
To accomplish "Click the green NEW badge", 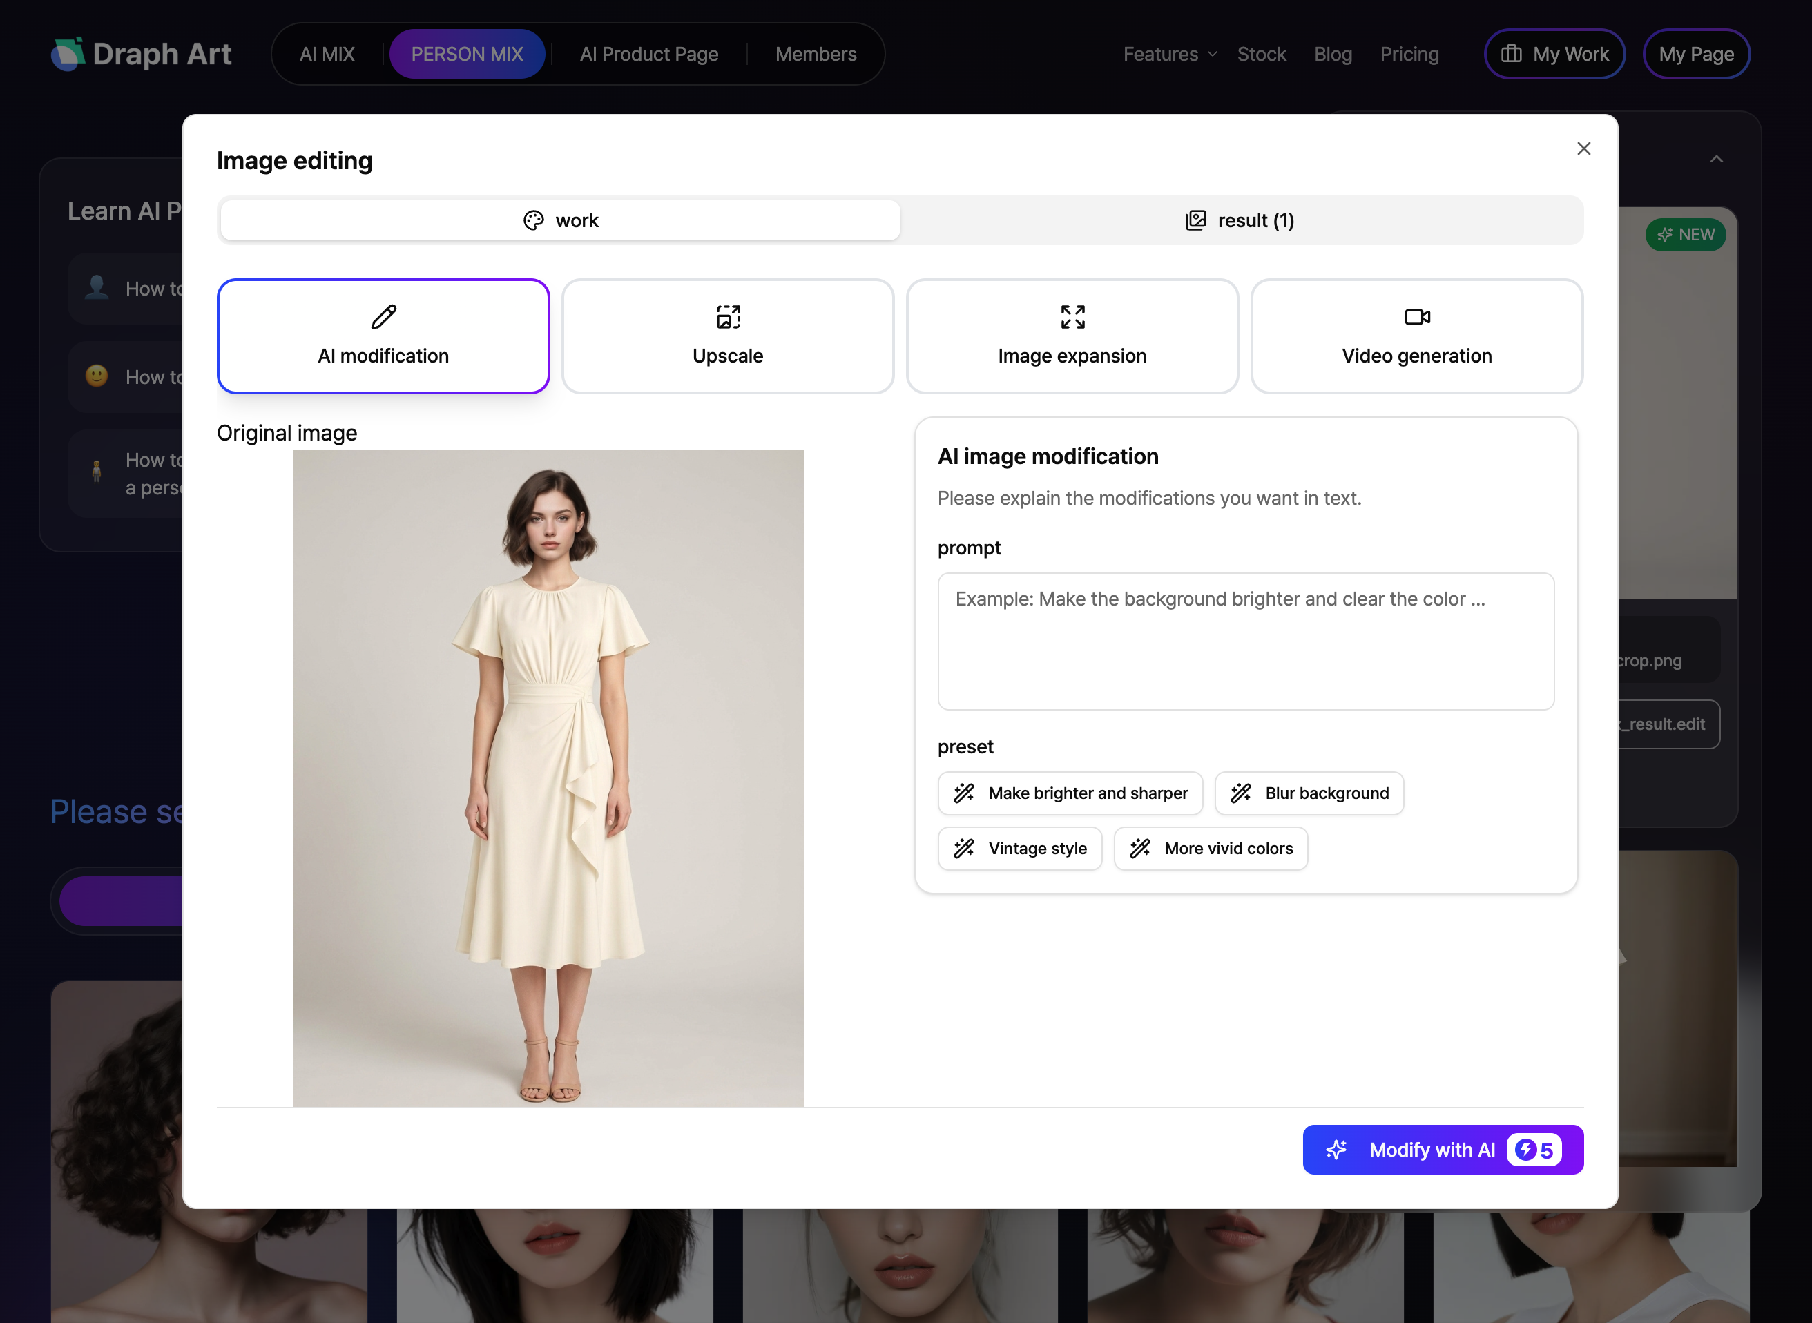I will [1685, 235].
